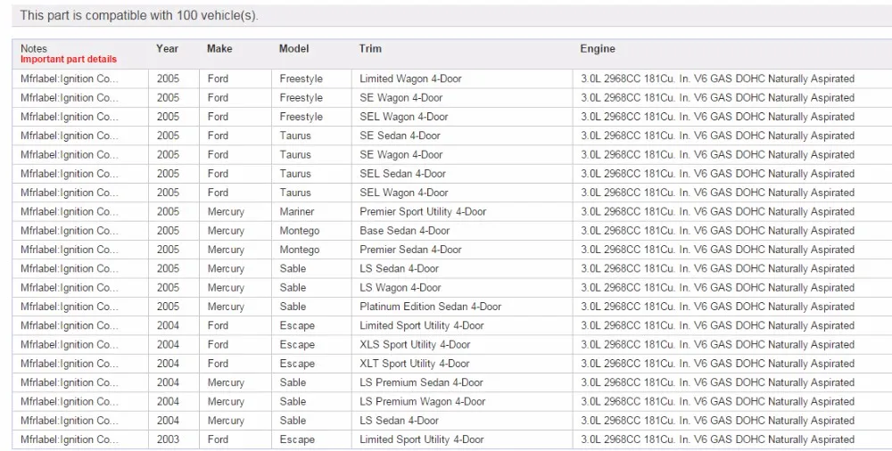Click 'Ford' in the 2003 Escape row
Screen dimensions: 892x451
(x=218, y=439)
